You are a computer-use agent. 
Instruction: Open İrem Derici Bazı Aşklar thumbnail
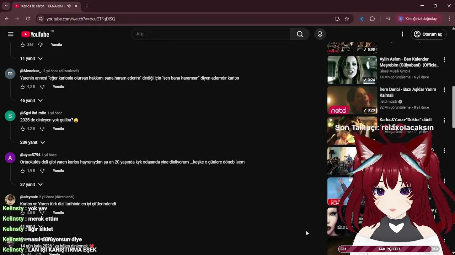click(x=352, y=100)
